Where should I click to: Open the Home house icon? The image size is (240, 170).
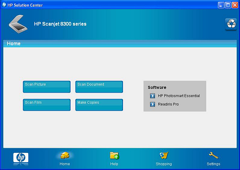65,155
